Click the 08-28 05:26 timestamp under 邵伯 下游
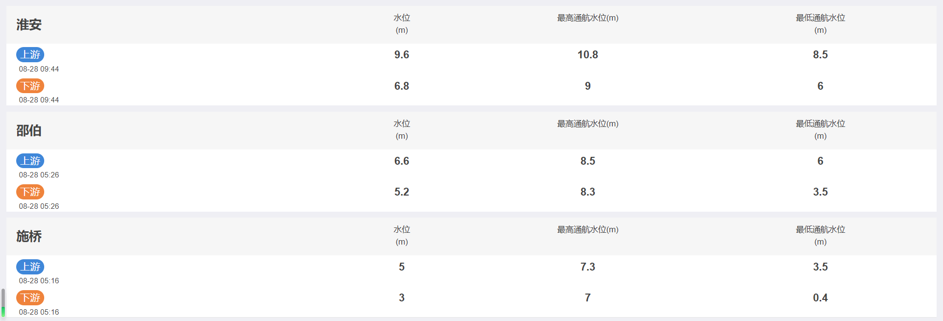This screenshot has width=943, height=321. coord(39,206)
